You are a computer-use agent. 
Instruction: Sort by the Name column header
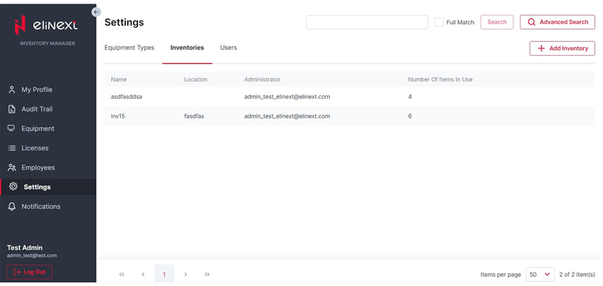(x=119, y=79)
